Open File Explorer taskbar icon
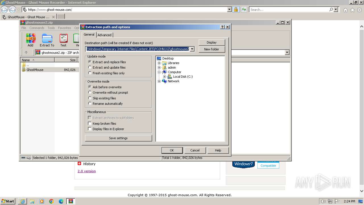This screenshot has width=364, height=205. [x=32, y=201]
